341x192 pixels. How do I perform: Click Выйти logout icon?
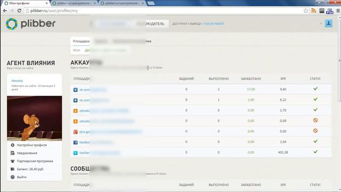[x=13, y=177]
